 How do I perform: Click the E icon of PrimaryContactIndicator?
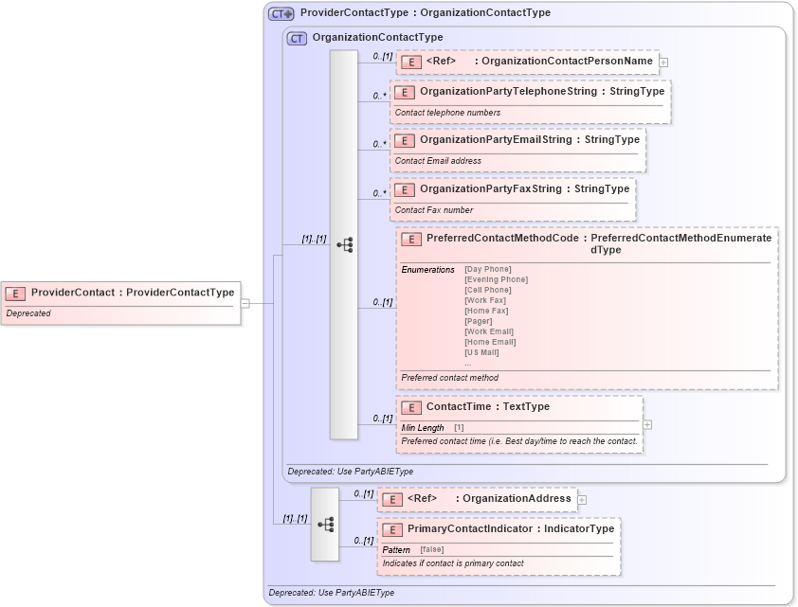[392, 529]
